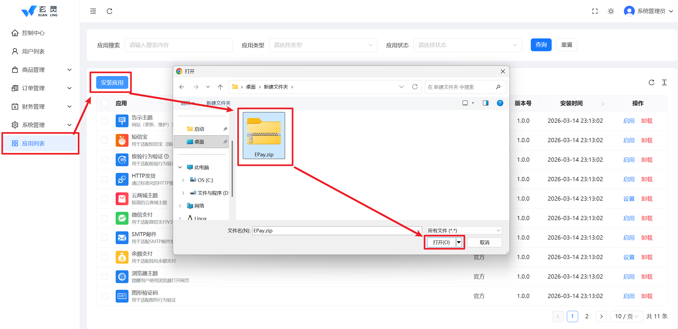Click the refresh icon in the top toolbar

pos(109,11)
